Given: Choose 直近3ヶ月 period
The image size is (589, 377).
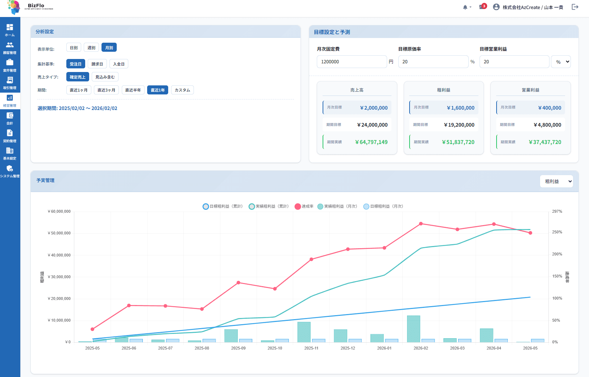Looking at the screenshot, I should point(106,90).
